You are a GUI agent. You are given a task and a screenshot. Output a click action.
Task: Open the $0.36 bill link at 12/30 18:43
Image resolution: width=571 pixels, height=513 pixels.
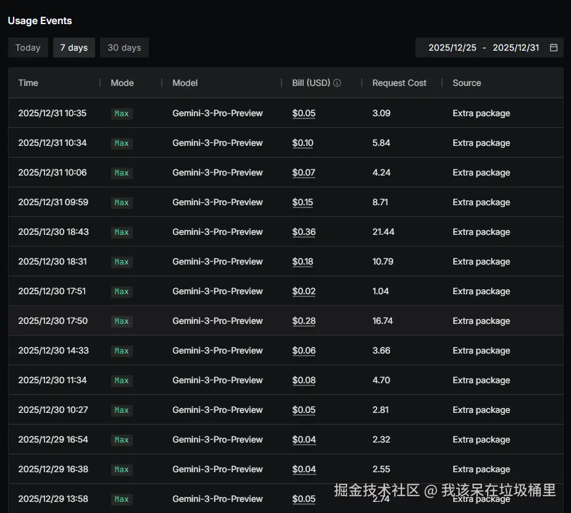[x=302, y=232]
